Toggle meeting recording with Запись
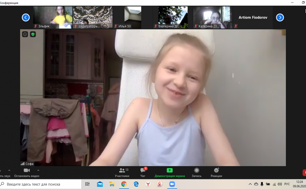The image size is (306, 189). [x=196, y=172]
